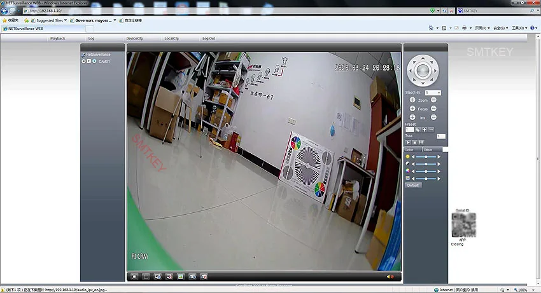This screenshot has height=293, width=541.
Task: Click the fourth video toolbar icon (stop all)
Action: (169, 276)
